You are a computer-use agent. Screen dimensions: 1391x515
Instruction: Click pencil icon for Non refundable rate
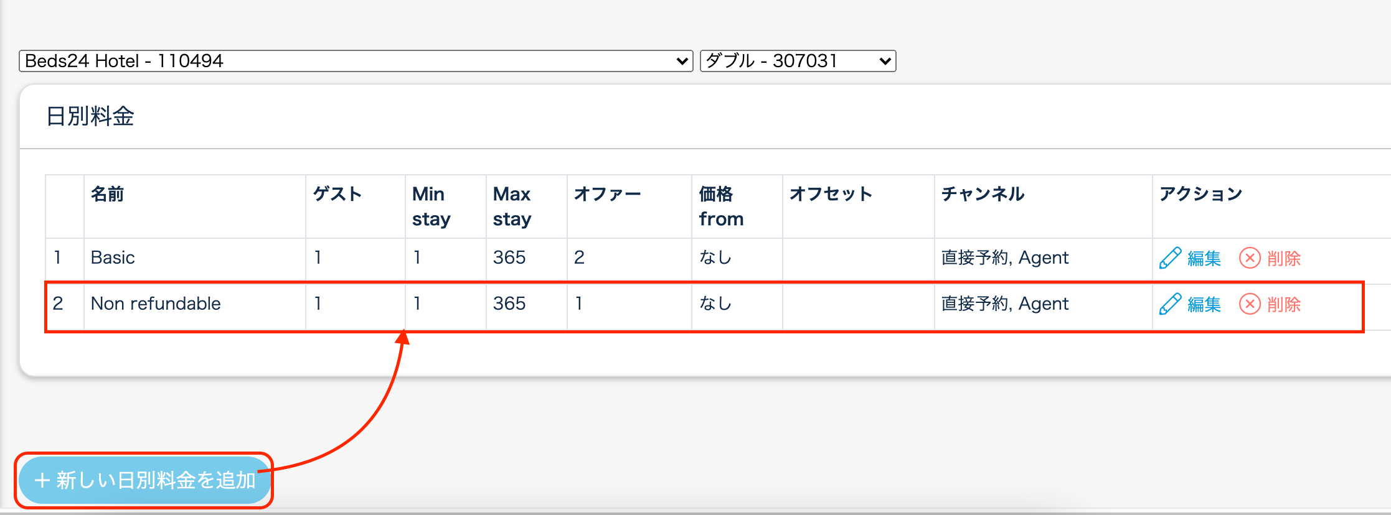point(1170,304)
